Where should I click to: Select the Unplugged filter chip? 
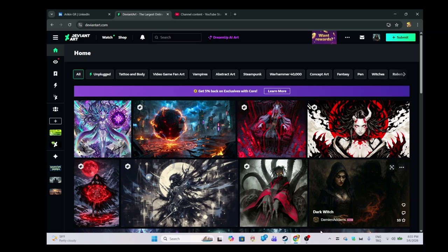[100, 74]
